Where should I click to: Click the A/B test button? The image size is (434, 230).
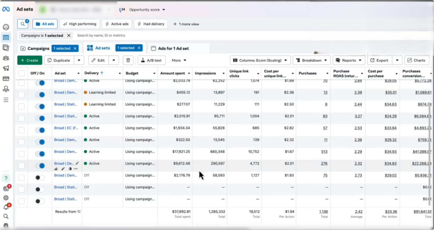[x=151, y=60]
